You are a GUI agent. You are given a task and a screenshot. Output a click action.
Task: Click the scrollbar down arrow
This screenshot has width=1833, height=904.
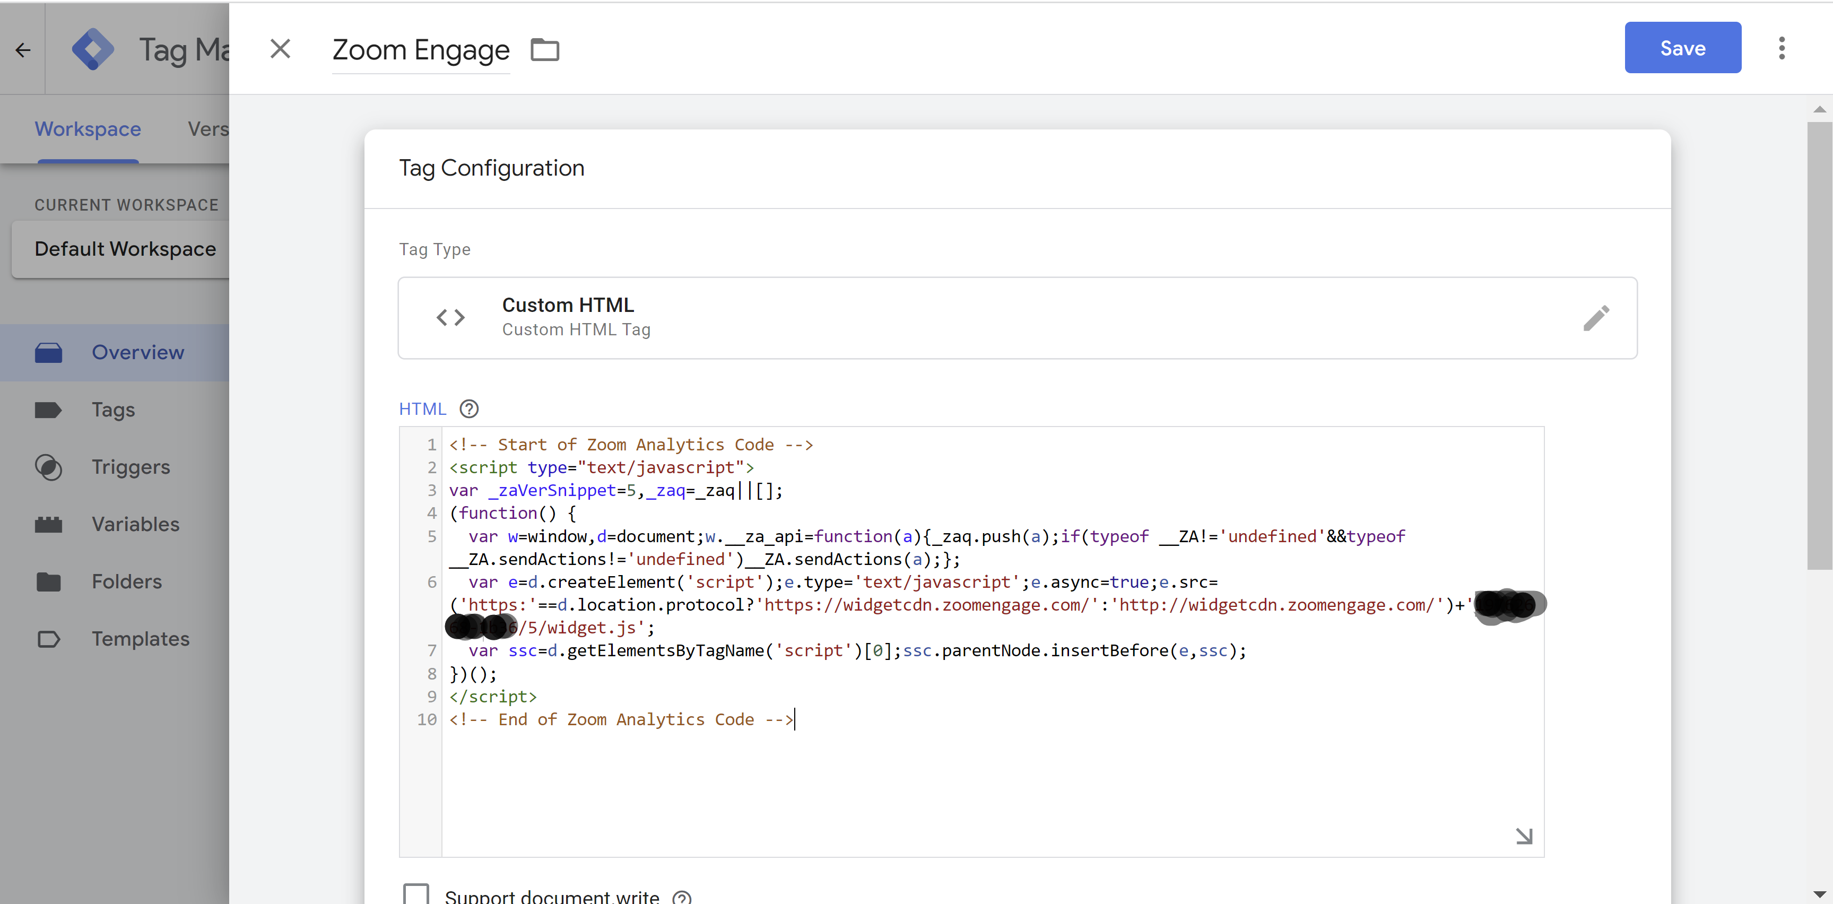(1820, 894)
